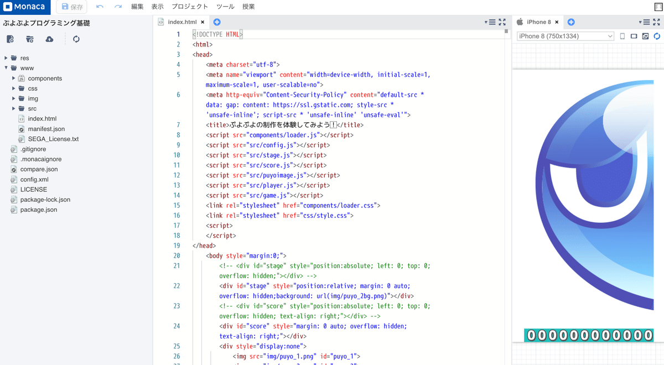The width and height of the screenshot is (664, 365).
Task: Reload the preview
Action: pos(657,36)
